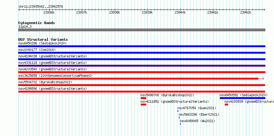Select the tiny blue nsv5663296 marker

179,117
